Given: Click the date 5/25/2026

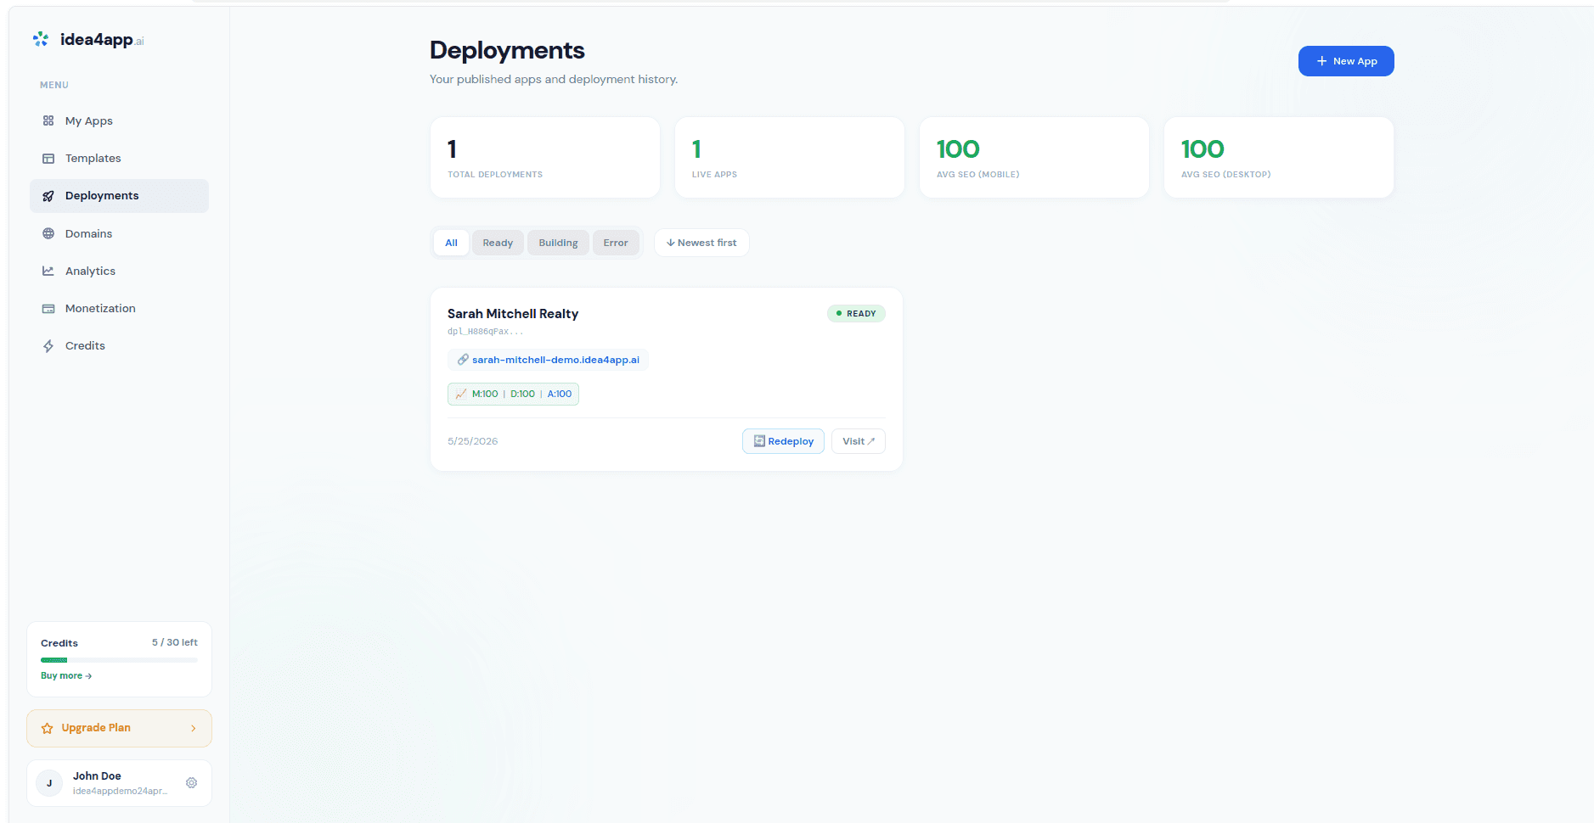Looking at the screenshot, I should click(473, 441).
